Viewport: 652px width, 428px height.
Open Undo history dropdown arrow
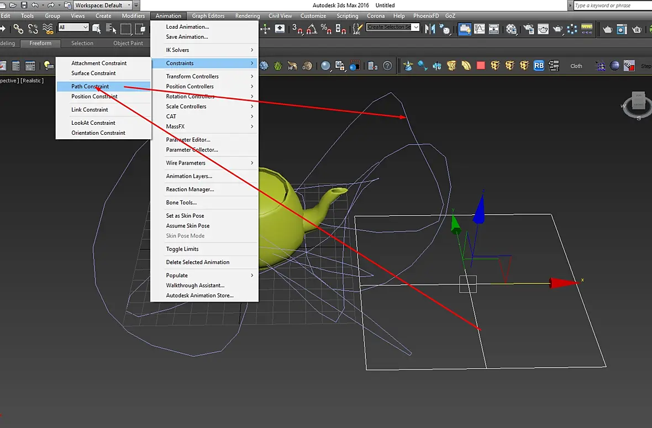(43, 5)
